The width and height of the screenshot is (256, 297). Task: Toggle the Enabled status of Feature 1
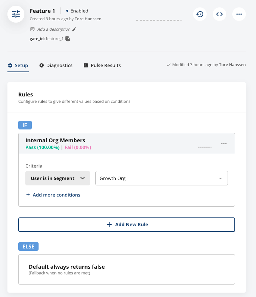point(77,11)
